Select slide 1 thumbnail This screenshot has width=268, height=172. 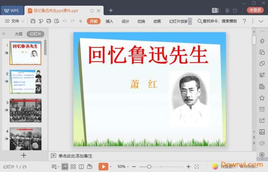click(x=26, y=53)
